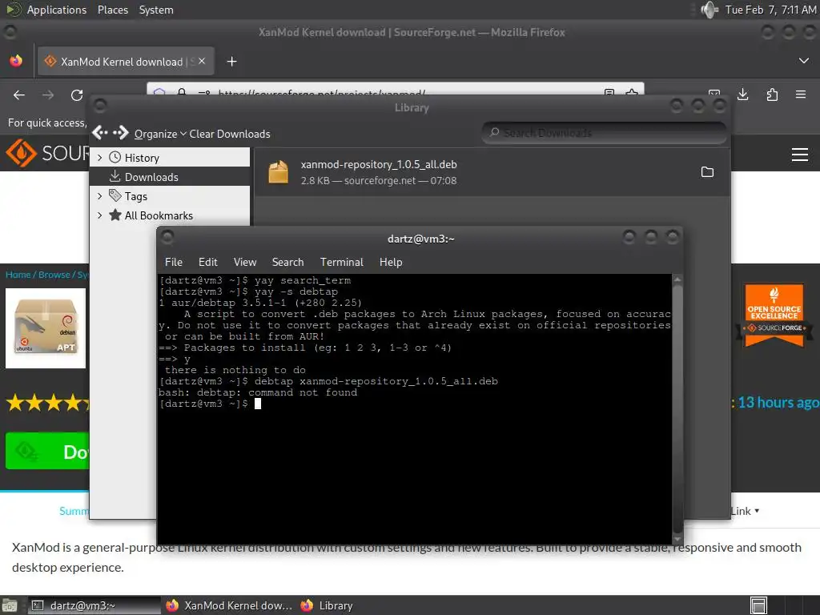Open the list all tabs chevron
Image resolution: width=820 pixels, height=615 pixels.
point(804,61)
